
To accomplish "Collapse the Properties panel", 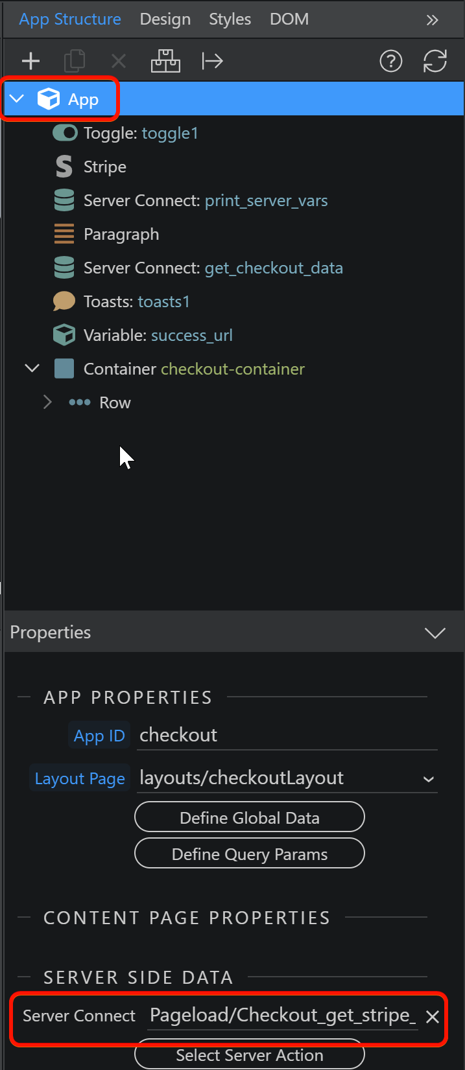I will coord(435,633).
